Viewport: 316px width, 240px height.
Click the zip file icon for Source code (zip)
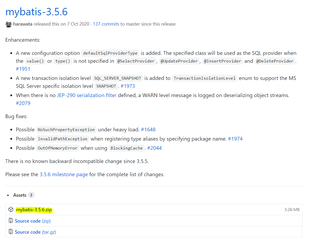click(x=11, y=221)
